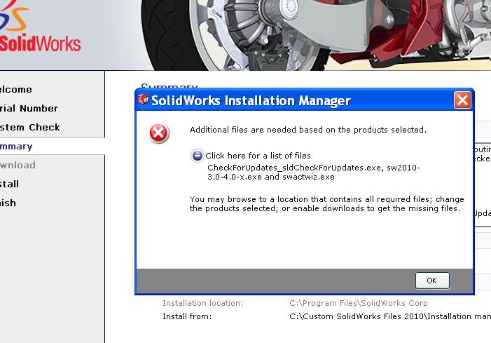Click the Installation Manager dialog title text
The height and width of the screenshot is (343, 491).
pos(251,100)
